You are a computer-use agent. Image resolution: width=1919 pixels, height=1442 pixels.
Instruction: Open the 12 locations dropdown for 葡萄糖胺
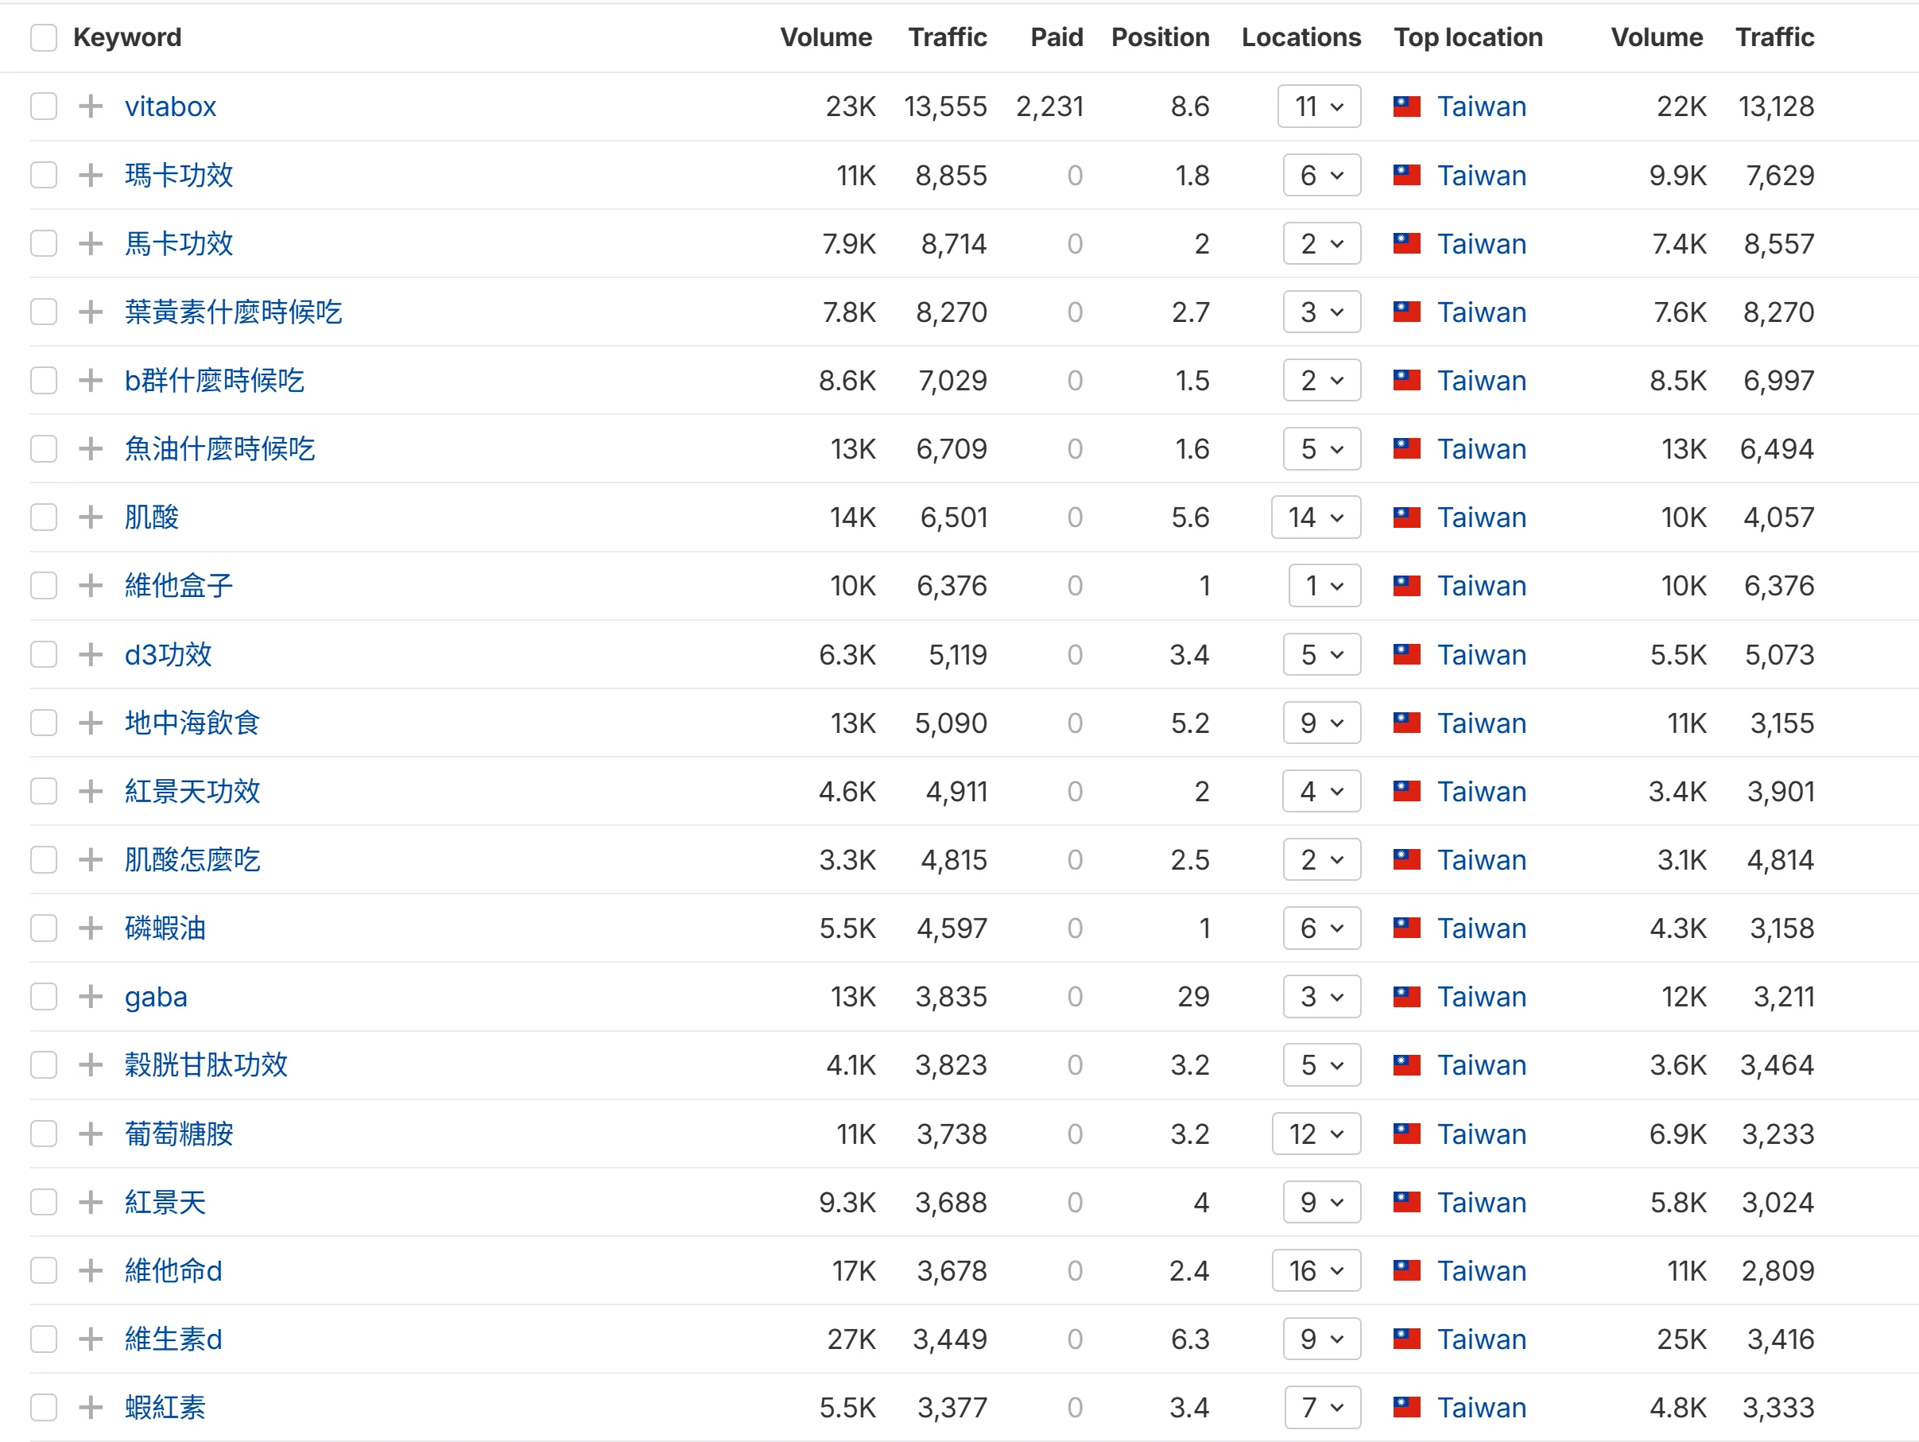pyautogui.click(x=1315, y=1133)
